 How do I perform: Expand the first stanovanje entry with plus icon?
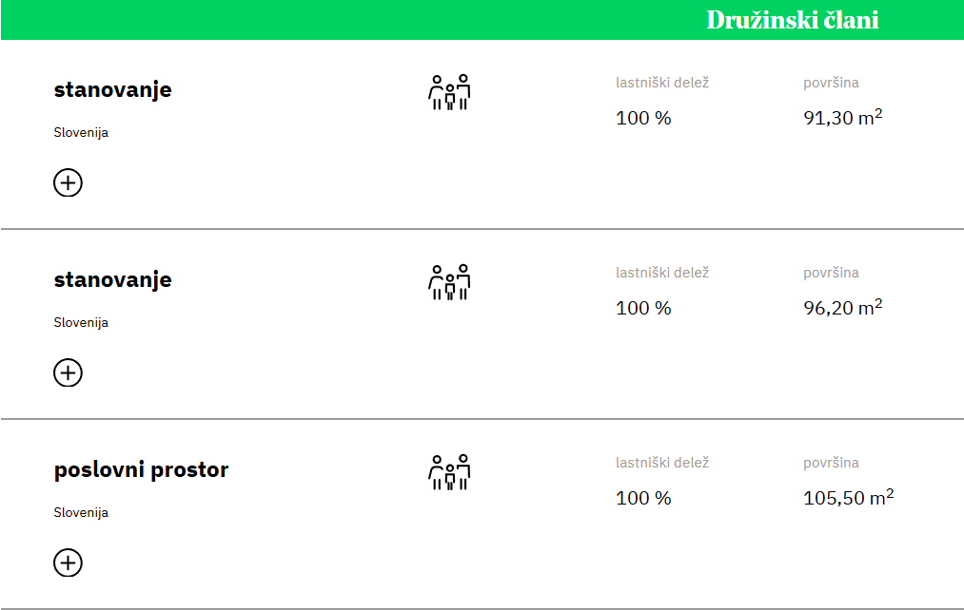68,182
